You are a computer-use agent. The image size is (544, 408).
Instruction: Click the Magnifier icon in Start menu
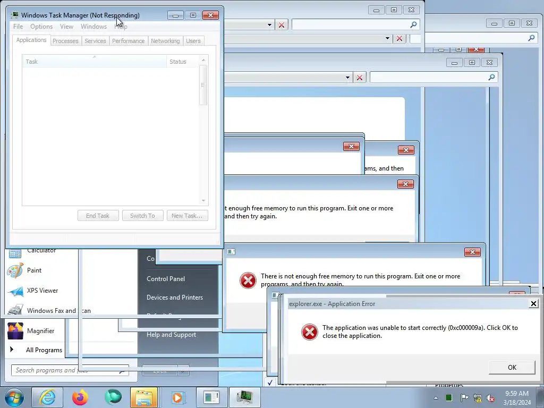tap(15, 331)
